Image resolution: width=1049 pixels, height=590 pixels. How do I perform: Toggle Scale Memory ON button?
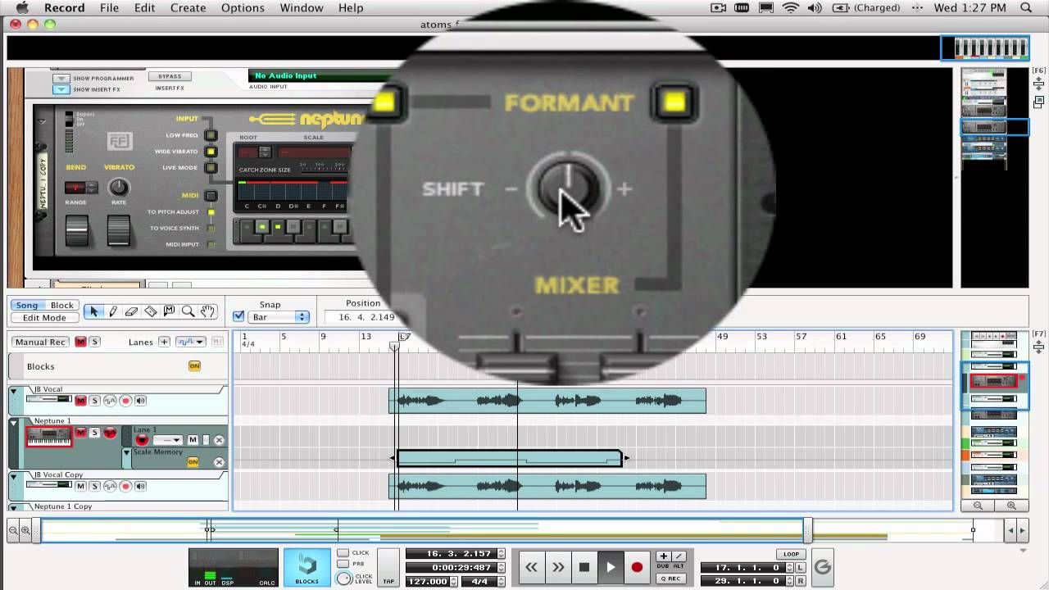193,462
